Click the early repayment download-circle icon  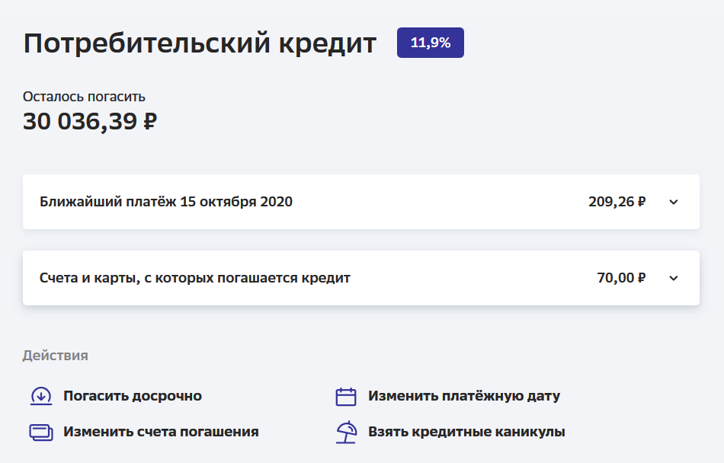click(40, 396)
